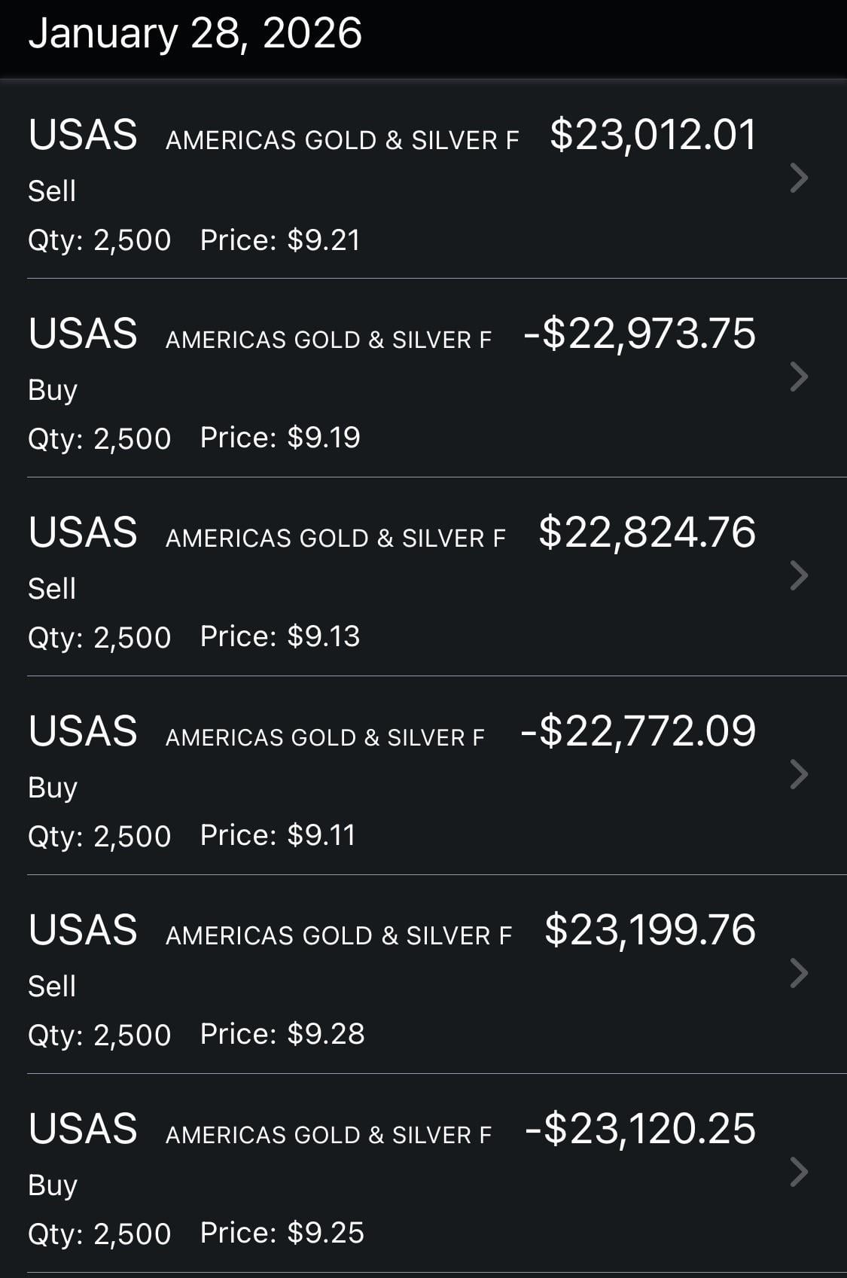The height and width of the screenshot is (1278, 847).
Task: Show details arrow for -$23,120.25 buy
Action: pyautogui.click(x=799, y=1173)
